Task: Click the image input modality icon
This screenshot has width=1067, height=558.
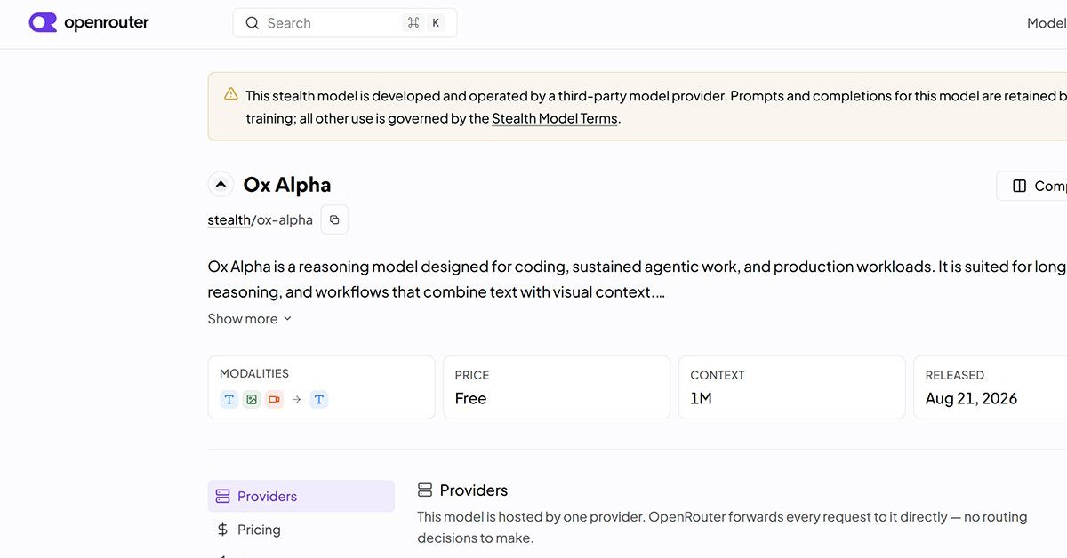Action: [x=252, y=400]
